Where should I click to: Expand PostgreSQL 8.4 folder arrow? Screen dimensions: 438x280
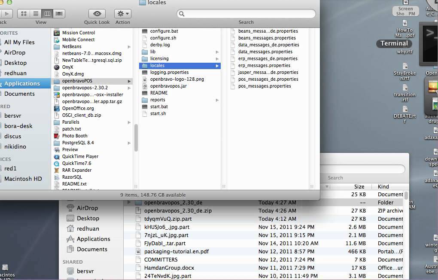tap(129, 143)
